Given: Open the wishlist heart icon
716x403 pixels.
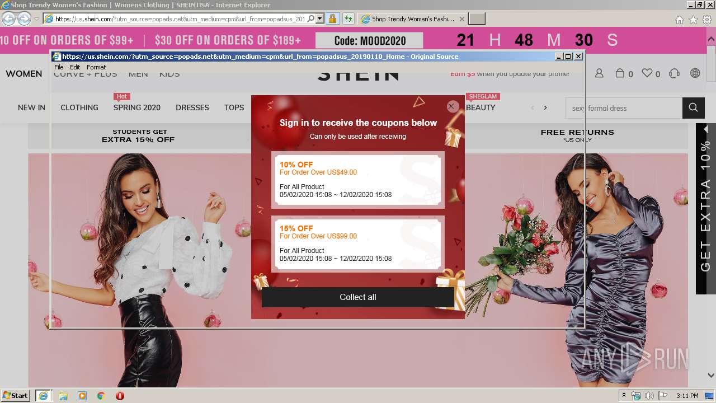Looking at the screenshot, I should 647,73.
